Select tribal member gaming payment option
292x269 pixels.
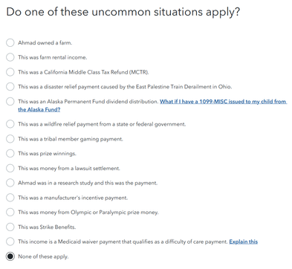tap(10, 139)
